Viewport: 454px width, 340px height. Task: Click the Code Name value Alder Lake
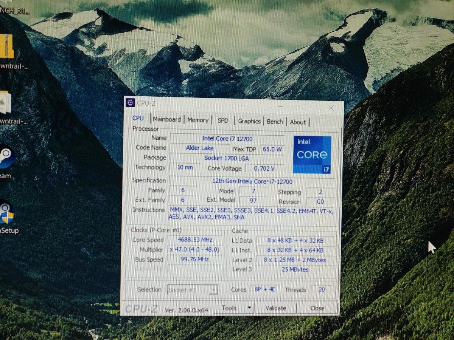pyautogui.click(x=200, y=148)
